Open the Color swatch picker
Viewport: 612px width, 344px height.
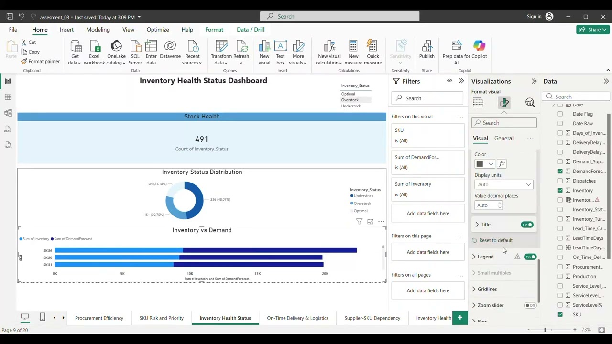484,164
